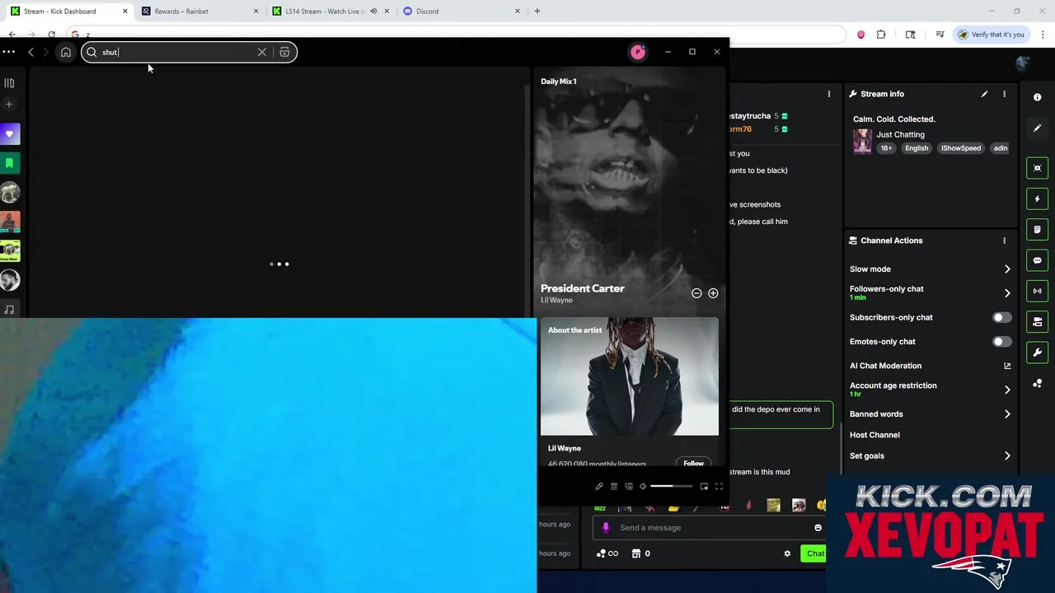Enter Spotify full screen mode
The height and width of the screenshot is (593, 1055).
pyautogui.click(x=719, y=486)
